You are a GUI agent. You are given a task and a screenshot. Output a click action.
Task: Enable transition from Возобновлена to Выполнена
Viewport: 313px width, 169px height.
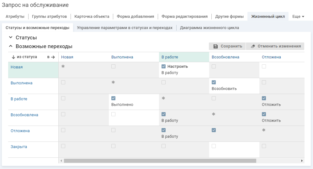(113, 114)
